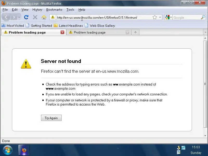This screenshot has width=208, height=156.
Task: Click the Try Again button
Action: point(51,118)
